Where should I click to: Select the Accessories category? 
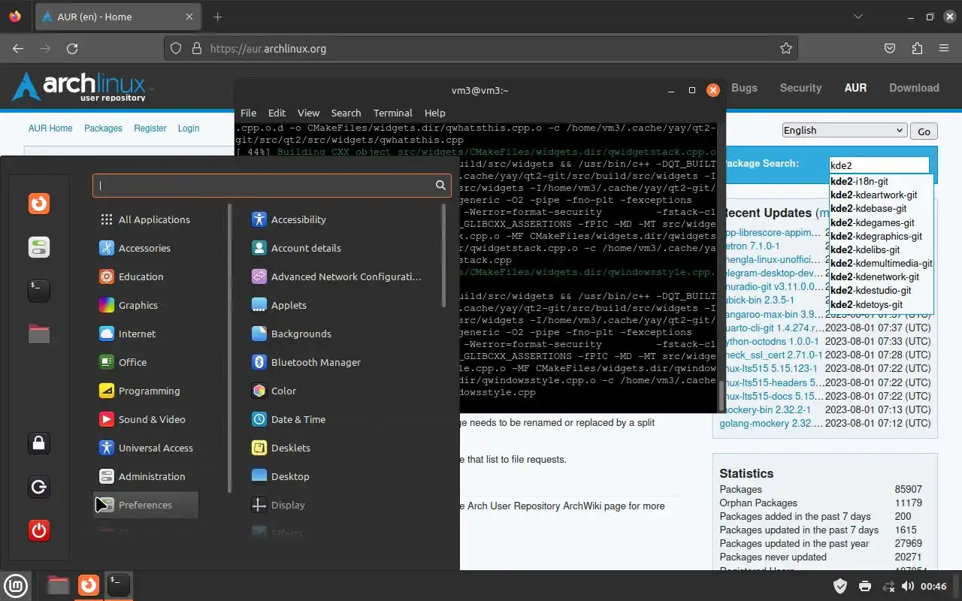145,248
